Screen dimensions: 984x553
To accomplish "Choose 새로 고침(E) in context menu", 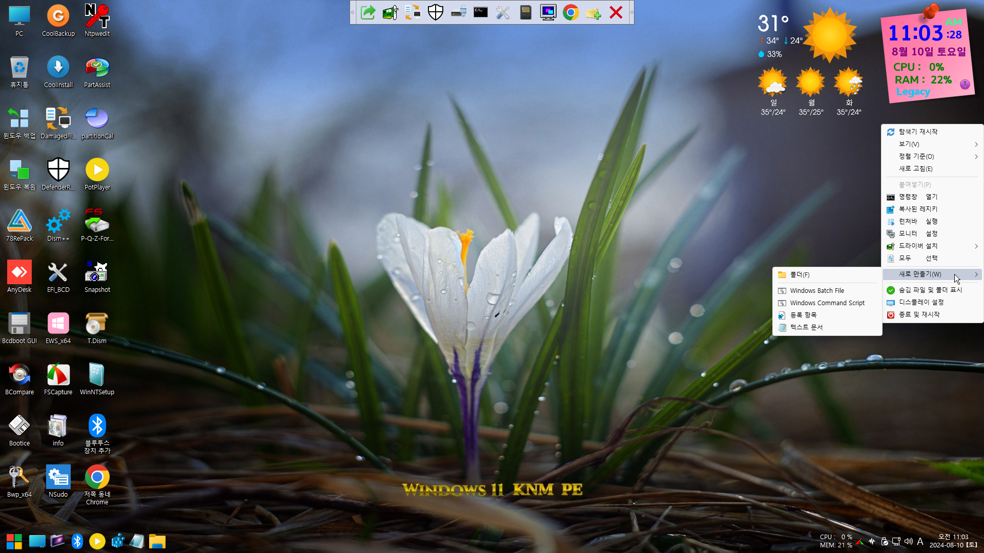I will pyautogui.click(x=932, y=168).
